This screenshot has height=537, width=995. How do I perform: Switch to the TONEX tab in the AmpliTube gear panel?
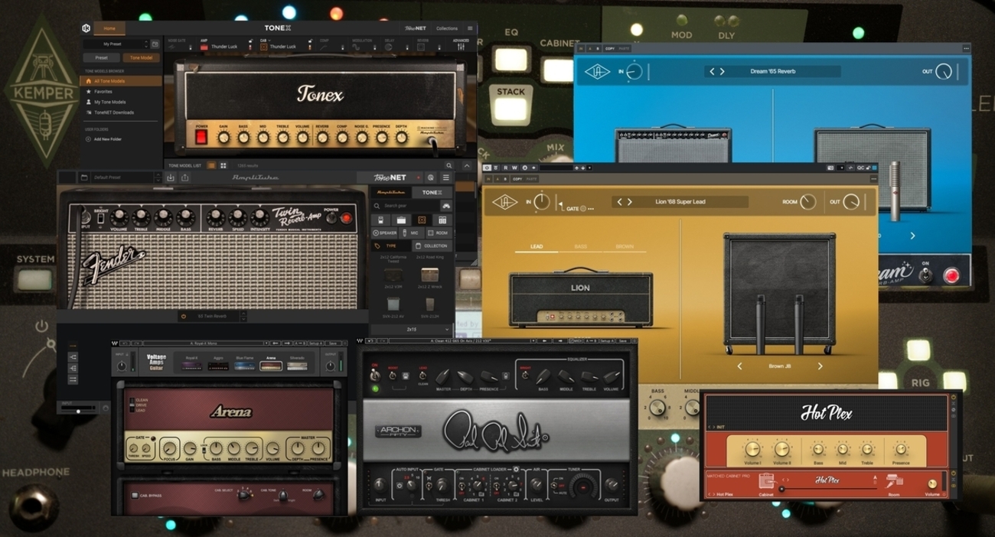pos(432,193)
